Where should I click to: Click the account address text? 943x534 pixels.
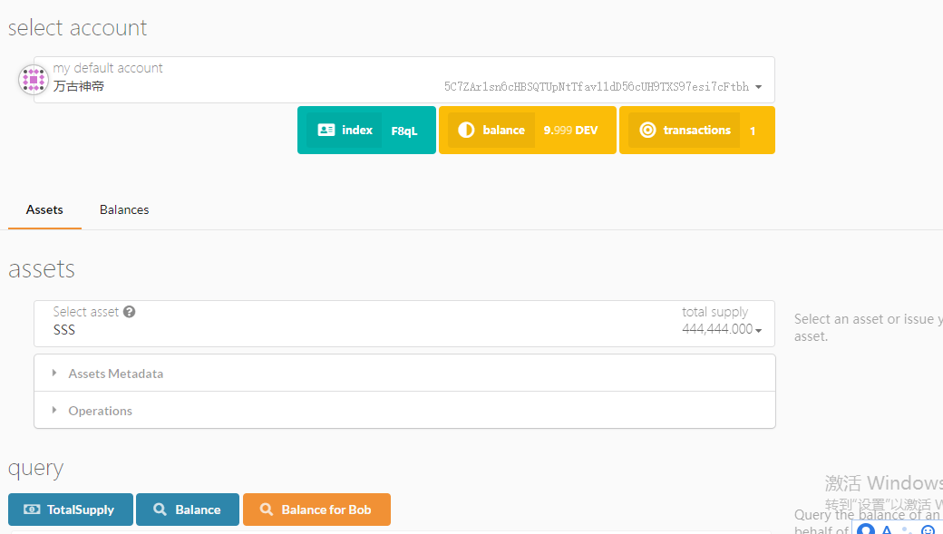tap(596, 87)
